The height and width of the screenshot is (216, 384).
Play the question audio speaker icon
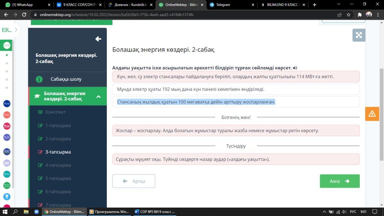[x=295, y=68]
